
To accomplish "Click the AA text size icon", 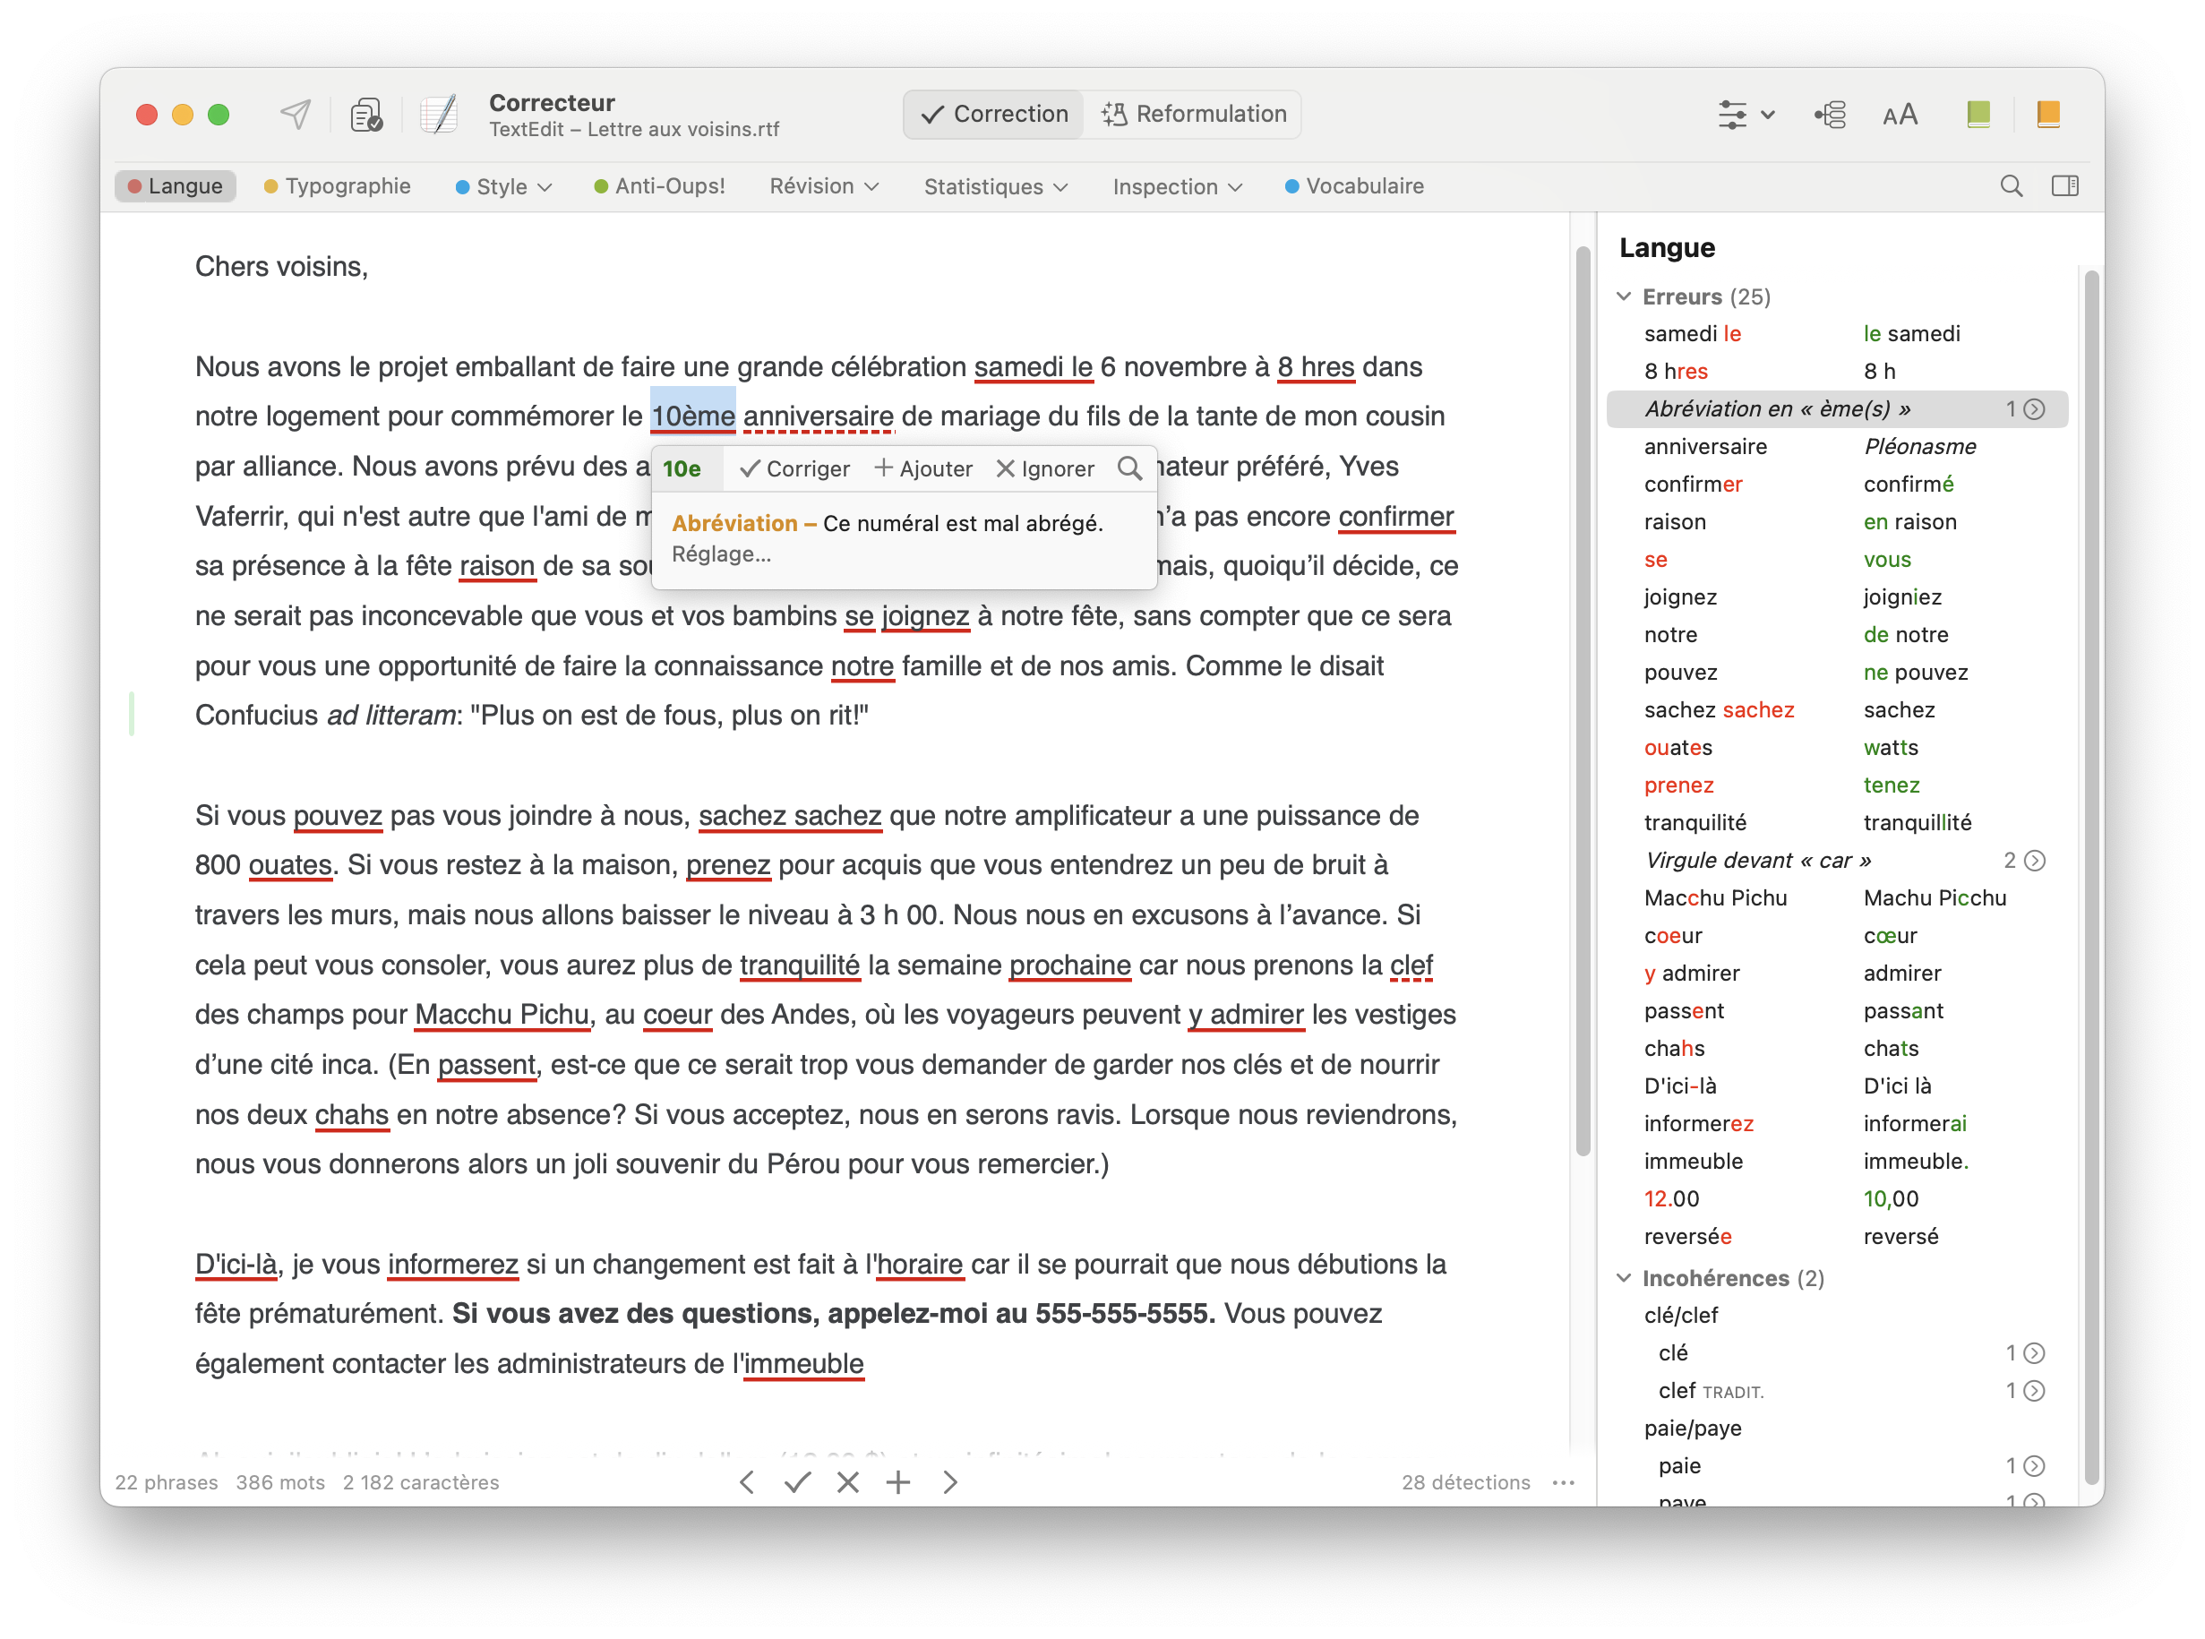I will (1900, 115).
